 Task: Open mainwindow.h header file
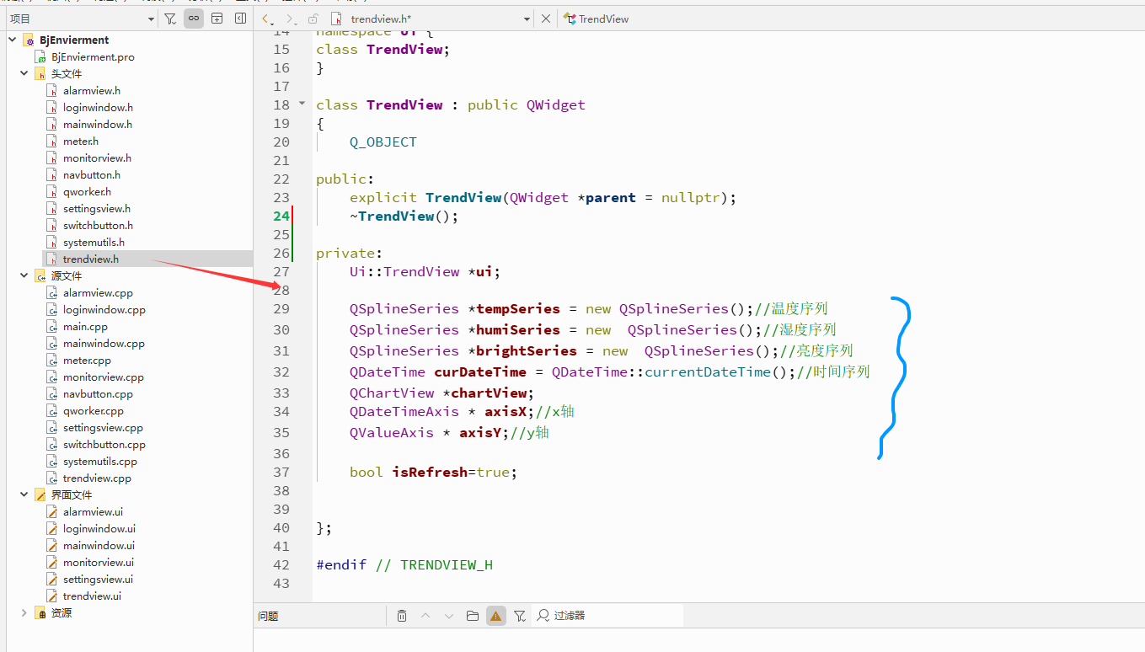(x=97, y=124)
